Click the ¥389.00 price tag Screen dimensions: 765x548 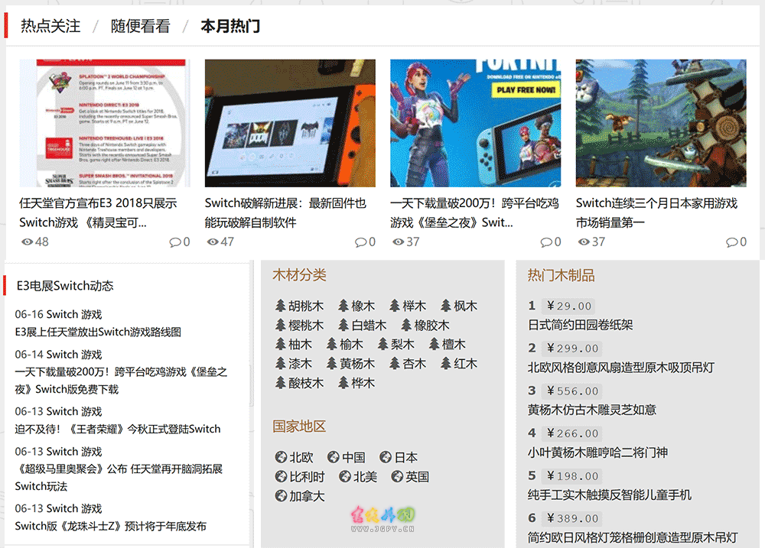point(573,518)
